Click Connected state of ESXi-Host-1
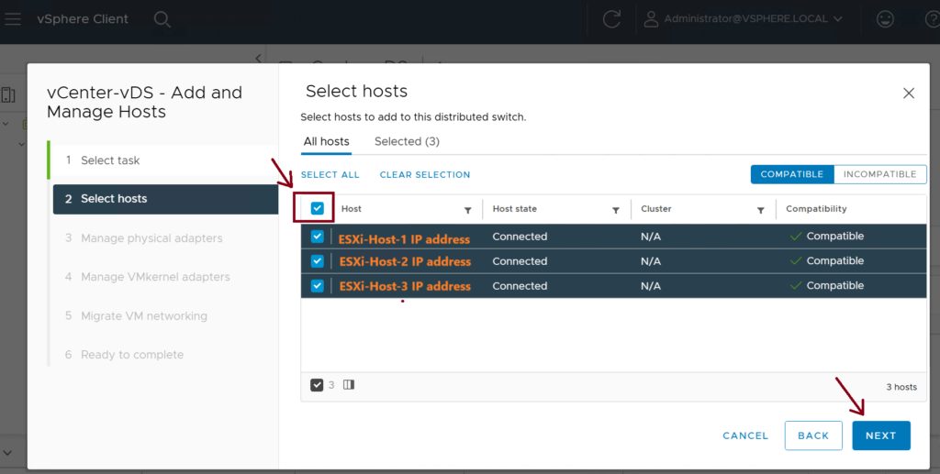Screen dimensions: 940x474 pos(520,237)
